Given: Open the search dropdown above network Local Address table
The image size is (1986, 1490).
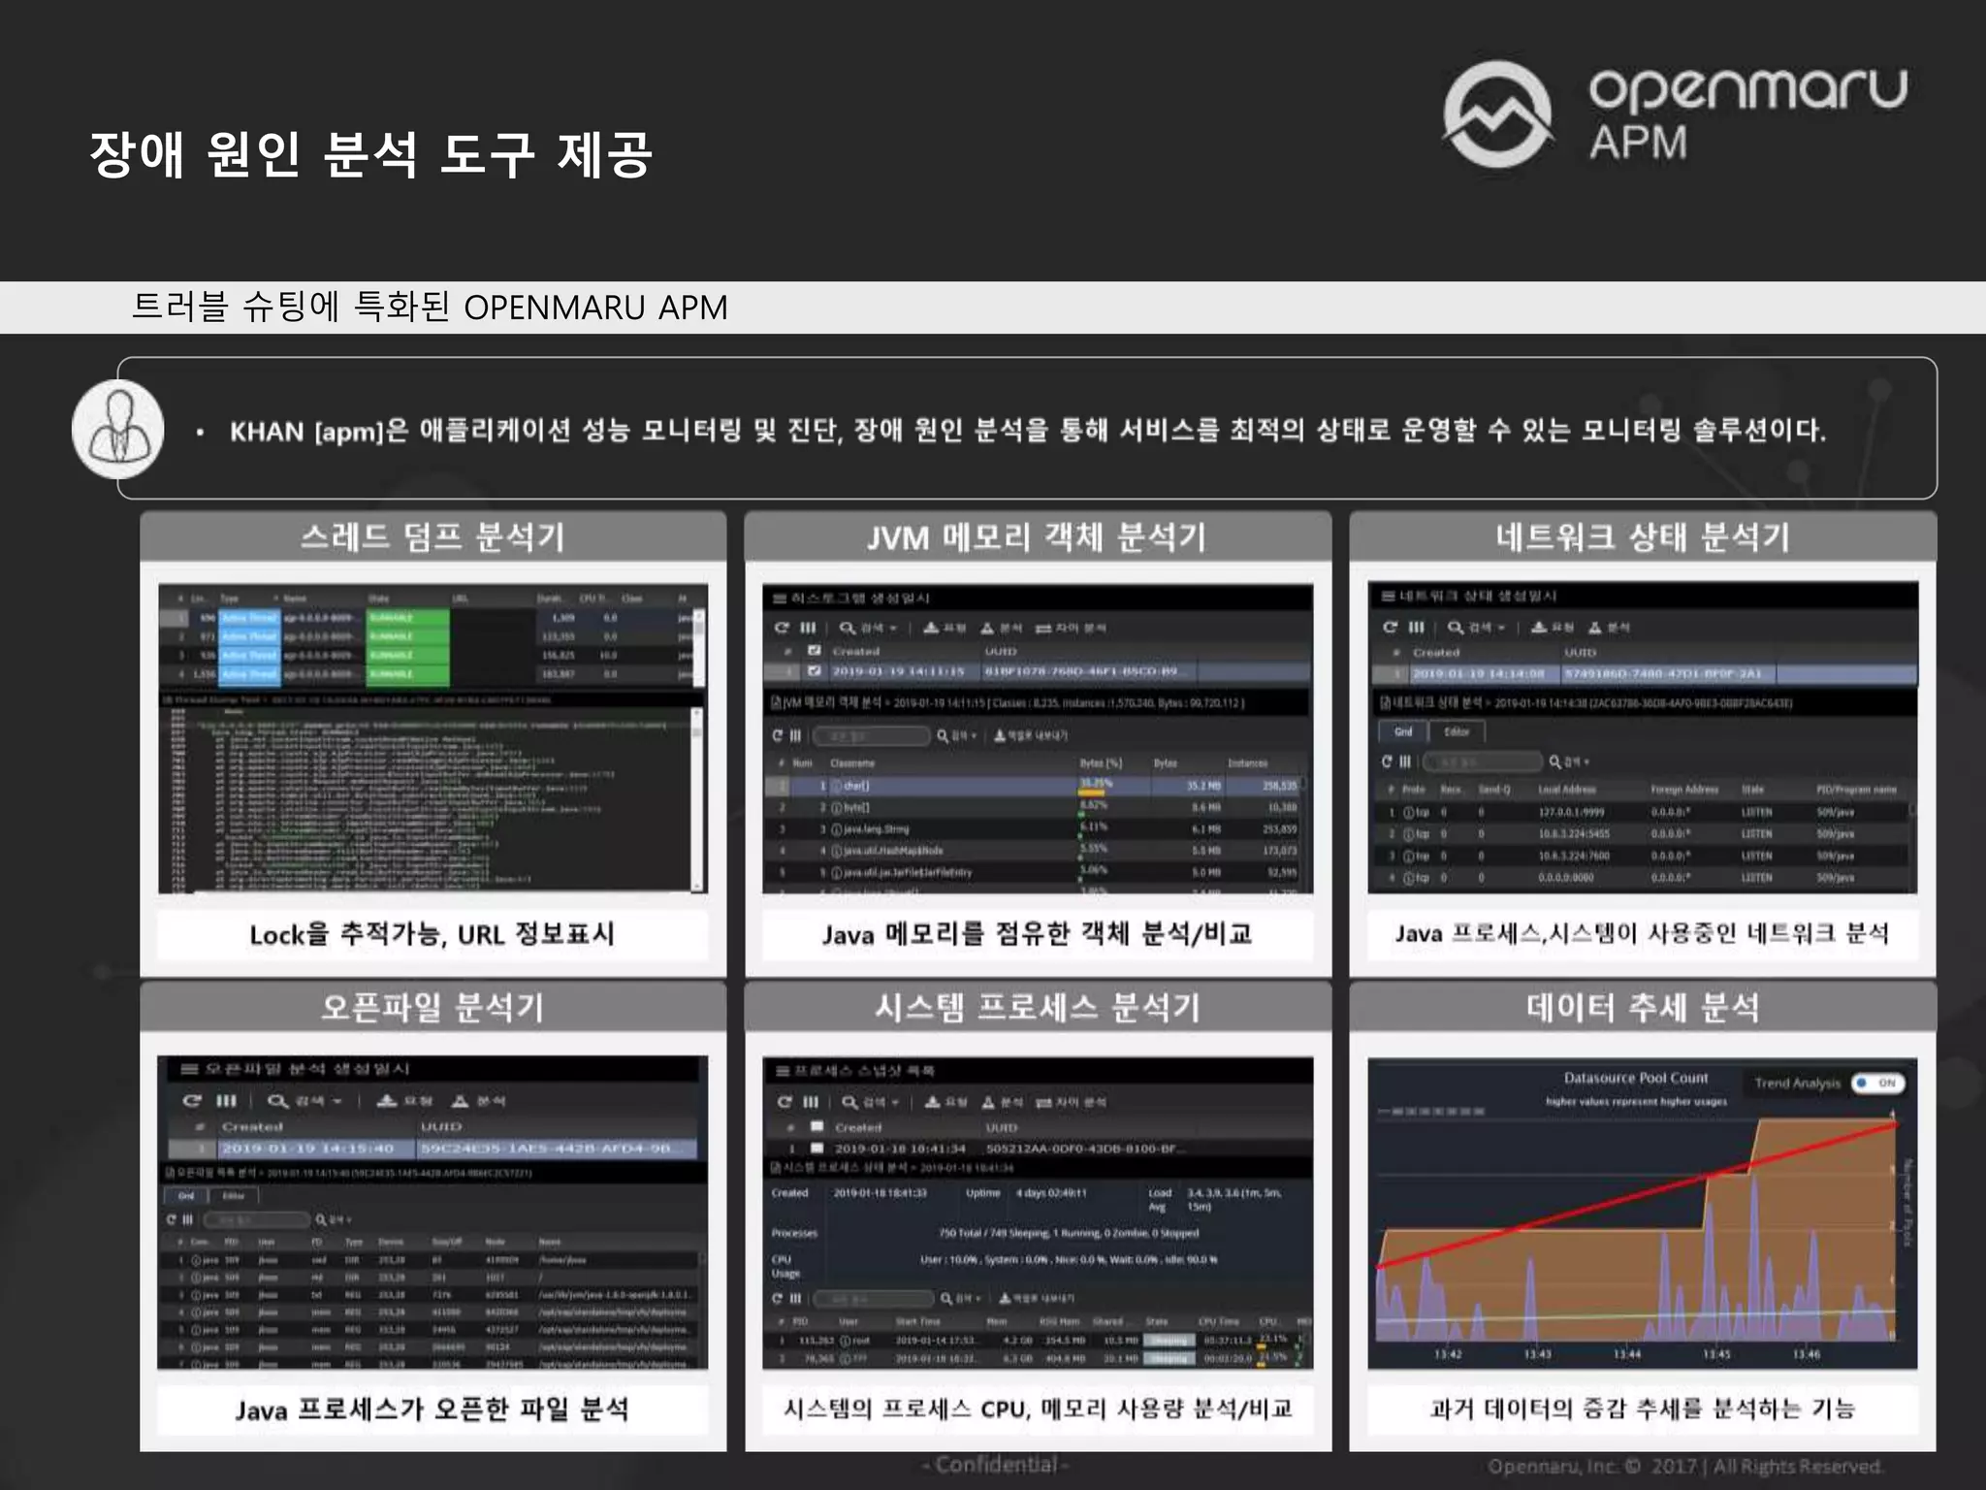Looking at the screenshot, I should point(1569,761).
